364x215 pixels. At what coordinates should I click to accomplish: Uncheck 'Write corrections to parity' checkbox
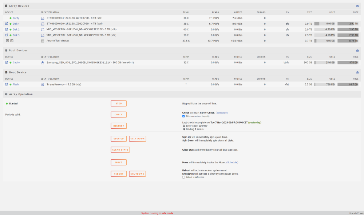183,116
